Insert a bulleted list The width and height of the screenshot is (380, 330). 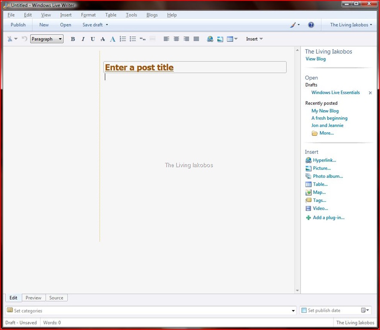click(x=133, y=39)
